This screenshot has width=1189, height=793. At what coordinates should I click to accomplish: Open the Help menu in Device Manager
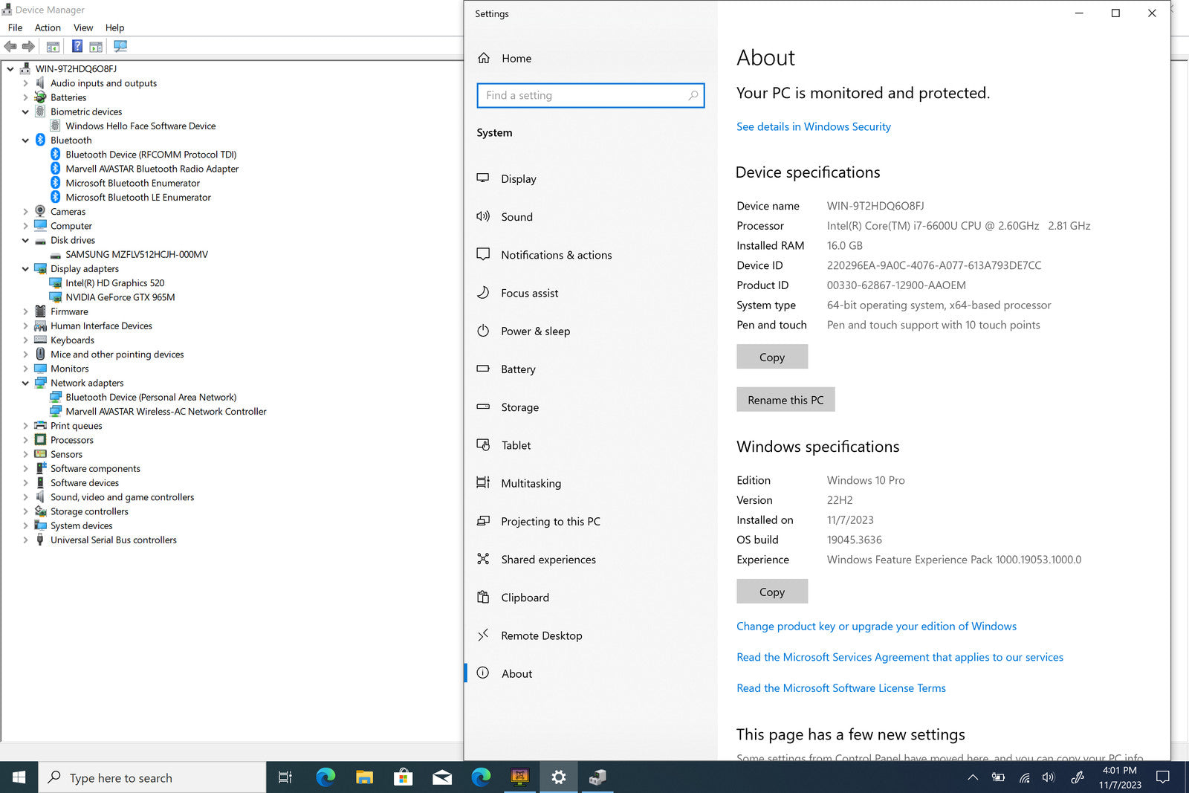(114, 27)
